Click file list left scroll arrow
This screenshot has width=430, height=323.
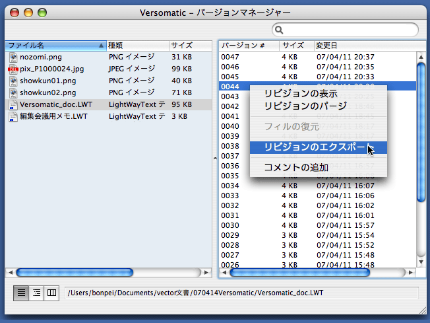(x=11, y=272)
